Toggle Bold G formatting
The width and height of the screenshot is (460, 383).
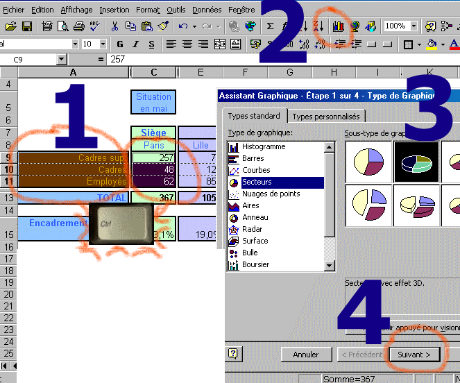120,44
